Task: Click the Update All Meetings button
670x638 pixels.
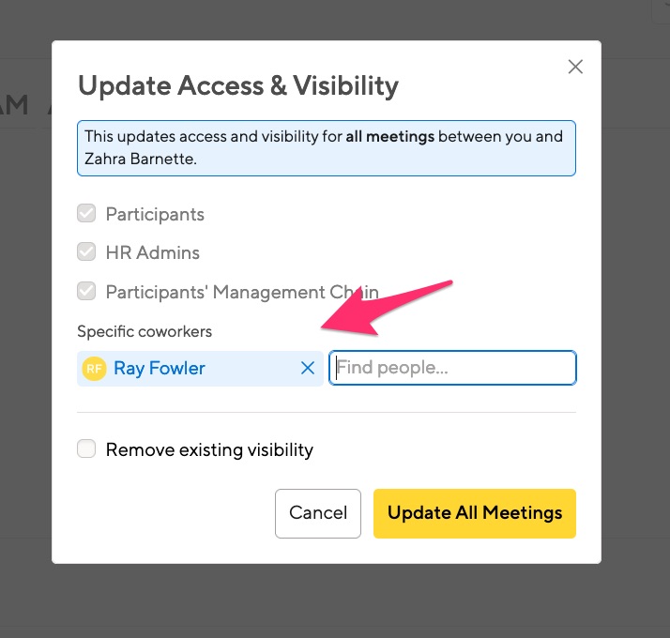Action: [475, 513]
